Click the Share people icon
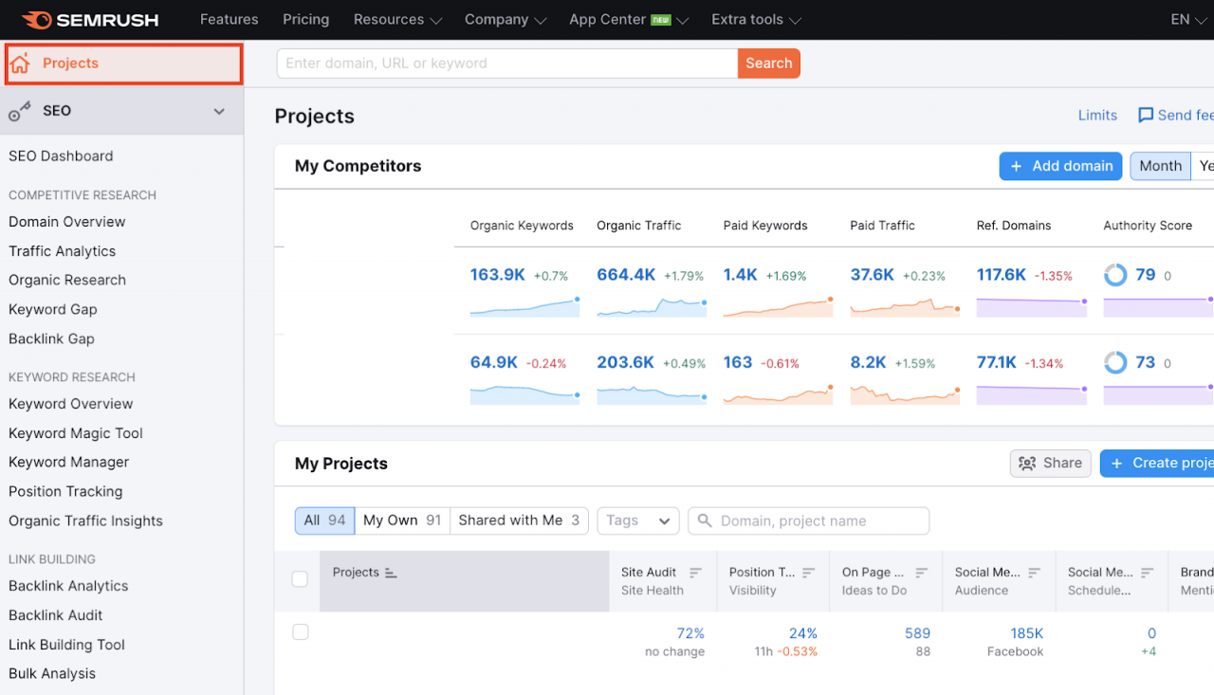The width and height of the screenshot is (1214, 695). (1027, 464)
